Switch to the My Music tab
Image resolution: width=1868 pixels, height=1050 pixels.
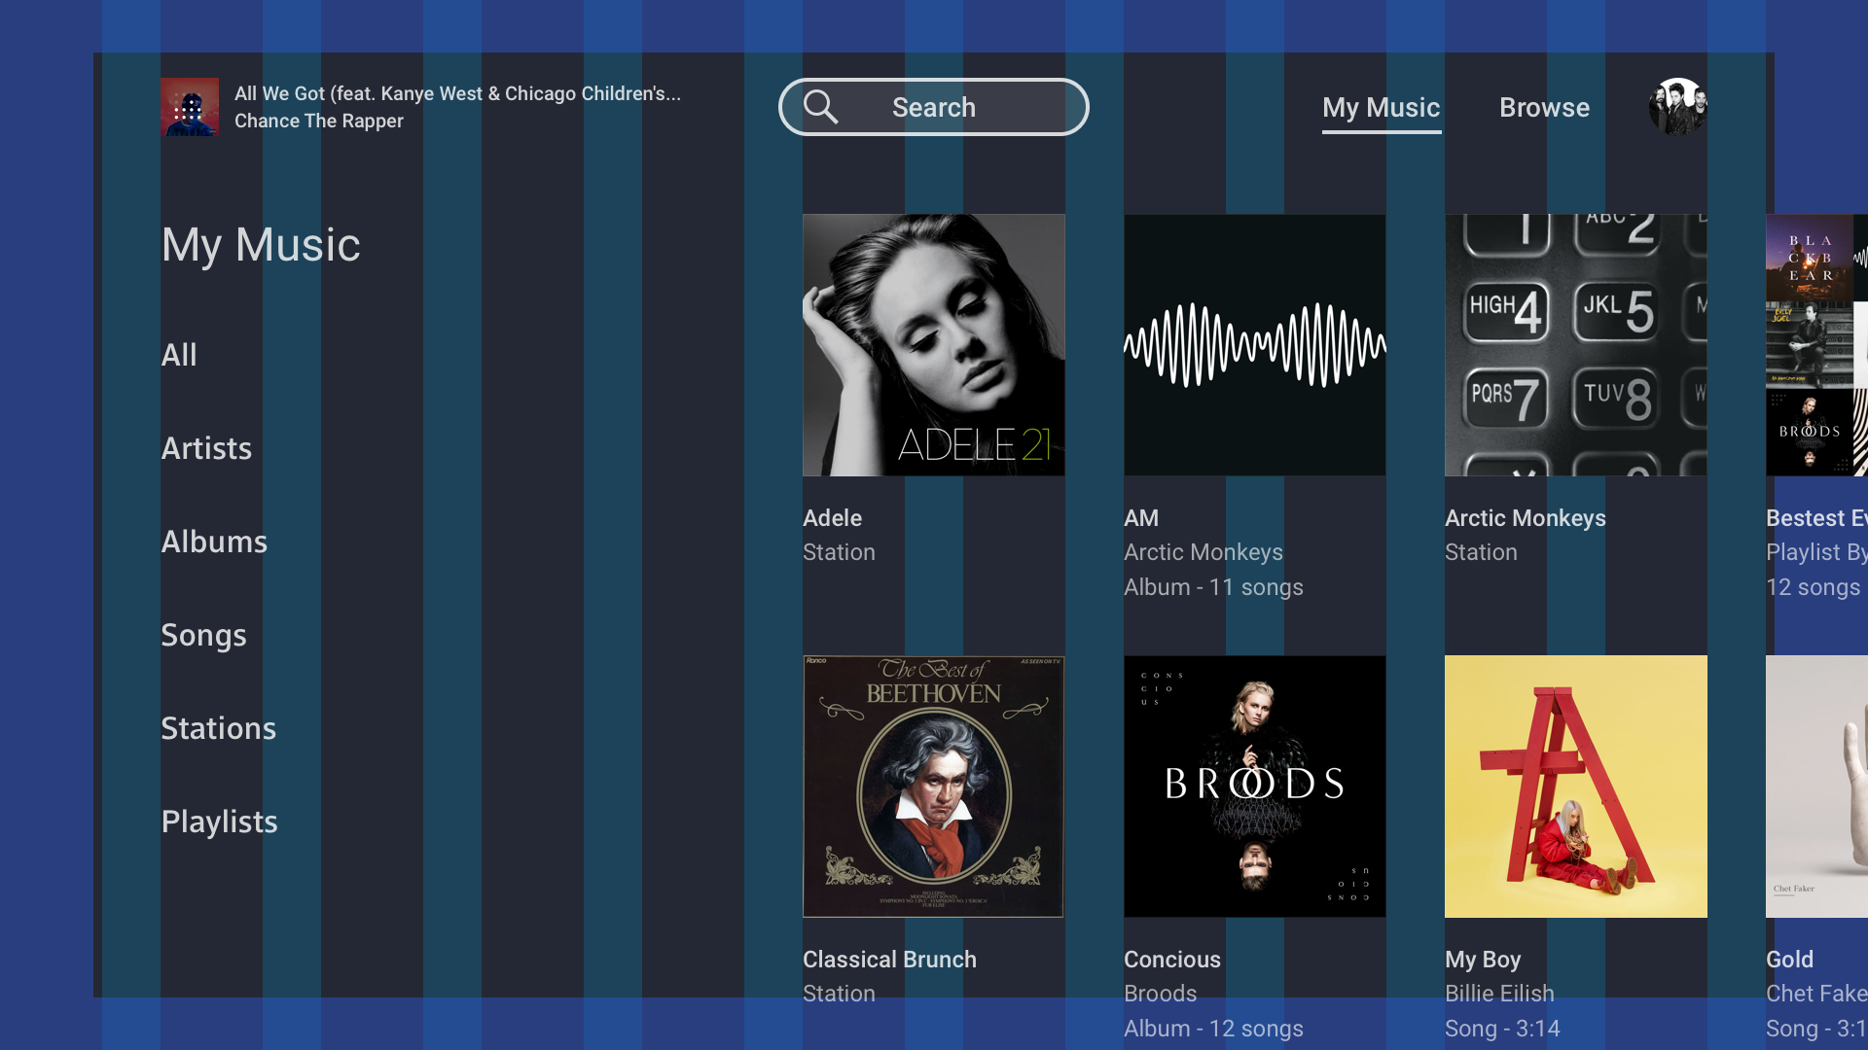pos(1381,107)
